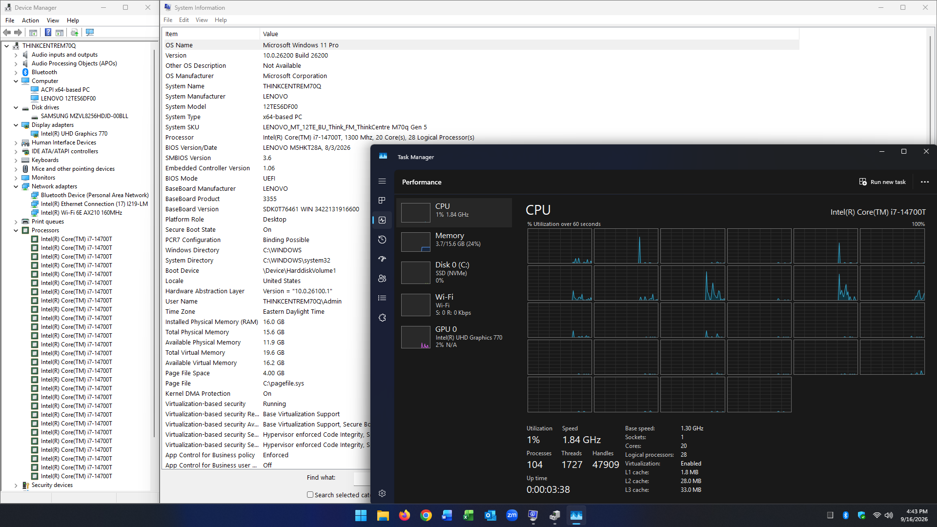Expand Audio inputs and outputs node
Viewport: 937px width, 527px height.
point(16,55)
